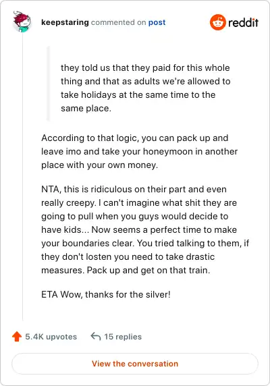This screenshot has width=270, height=386.
Task: Click the curved reply arrow icon
Action: tap(96, 336)
